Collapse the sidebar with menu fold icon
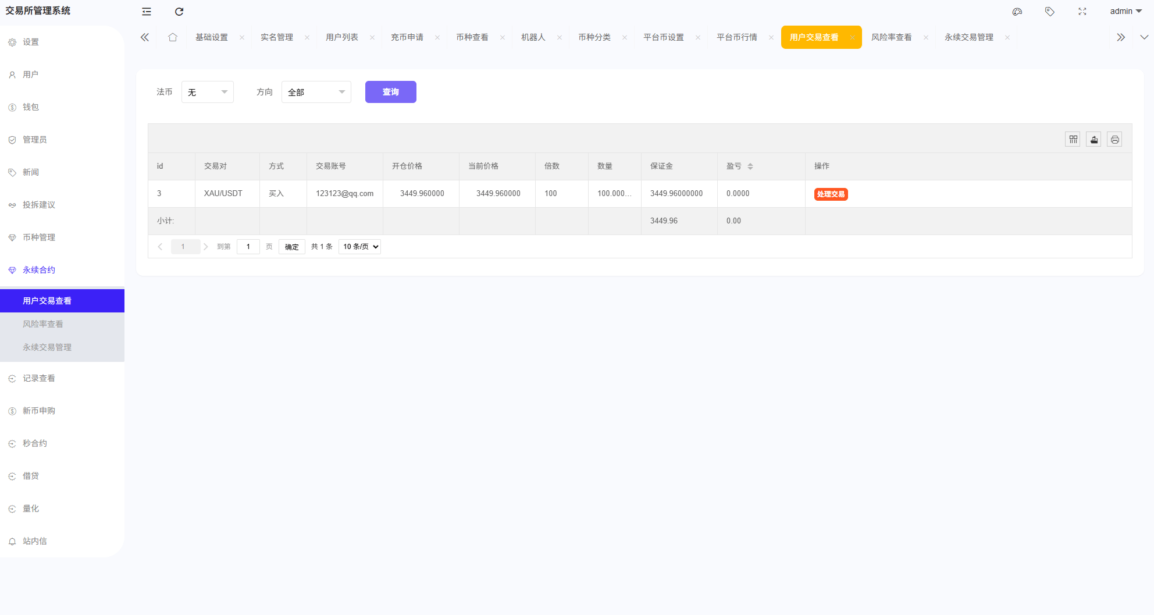 (147, 12)
